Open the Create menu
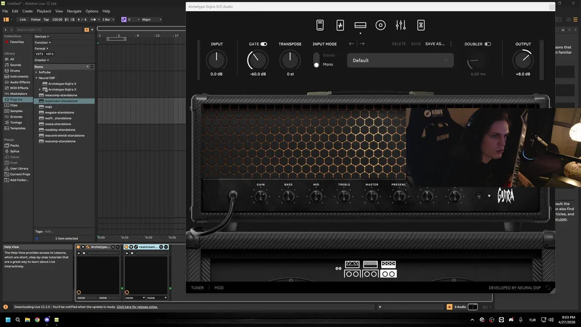 [28, 11]
